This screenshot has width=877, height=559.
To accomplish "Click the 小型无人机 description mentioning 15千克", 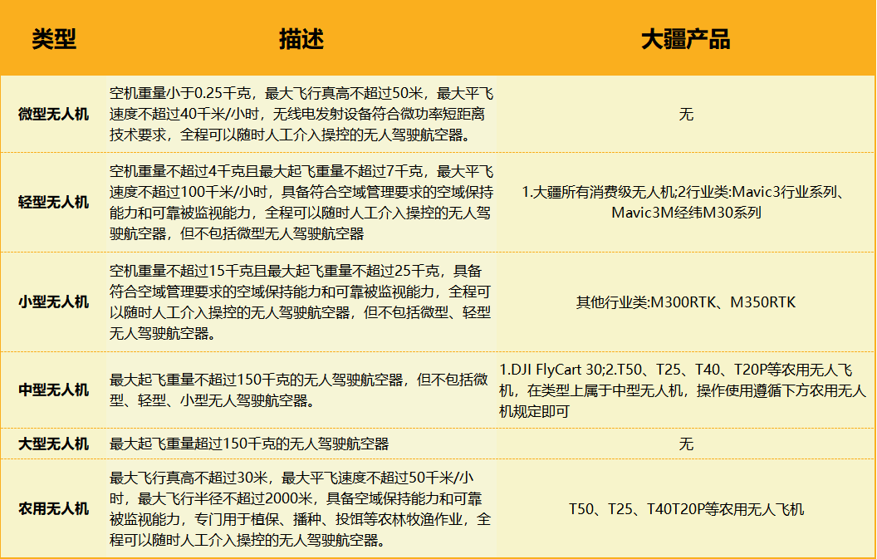I will 301,302.
